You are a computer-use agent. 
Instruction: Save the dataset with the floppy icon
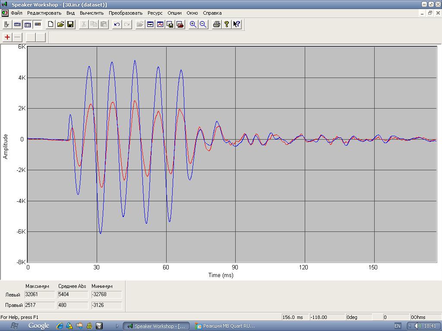click(x=70, y=25)
